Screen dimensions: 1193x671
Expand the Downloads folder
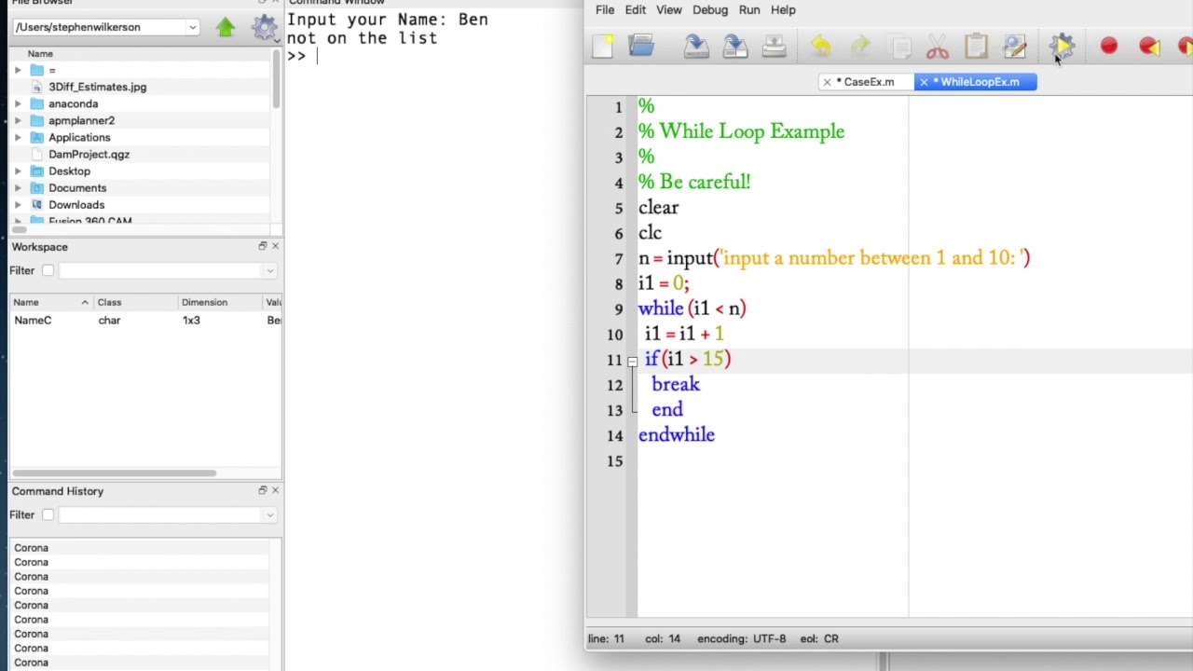(18, 204)
